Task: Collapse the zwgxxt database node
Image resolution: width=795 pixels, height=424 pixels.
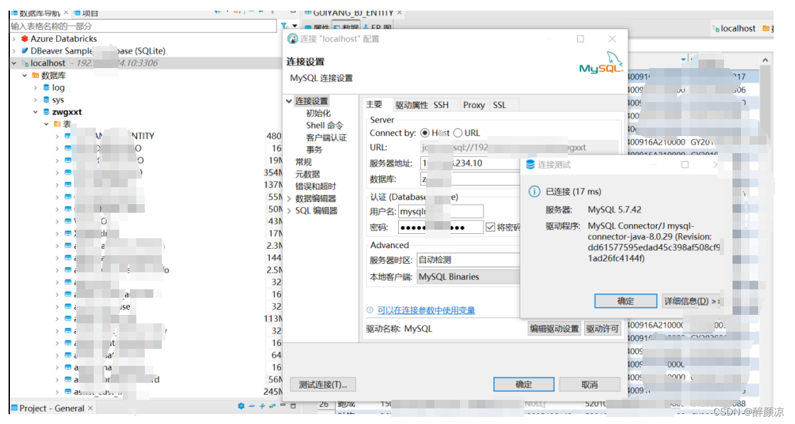Action: coord(35,112)
